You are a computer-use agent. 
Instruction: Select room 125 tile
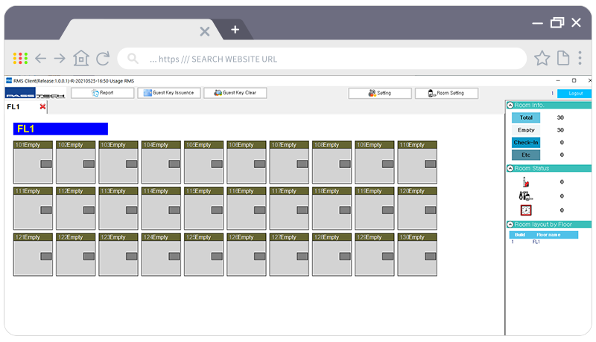point(203,255)
